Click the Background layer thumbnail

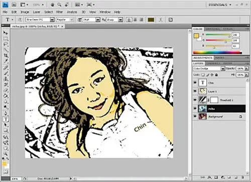tap(202, 116)
